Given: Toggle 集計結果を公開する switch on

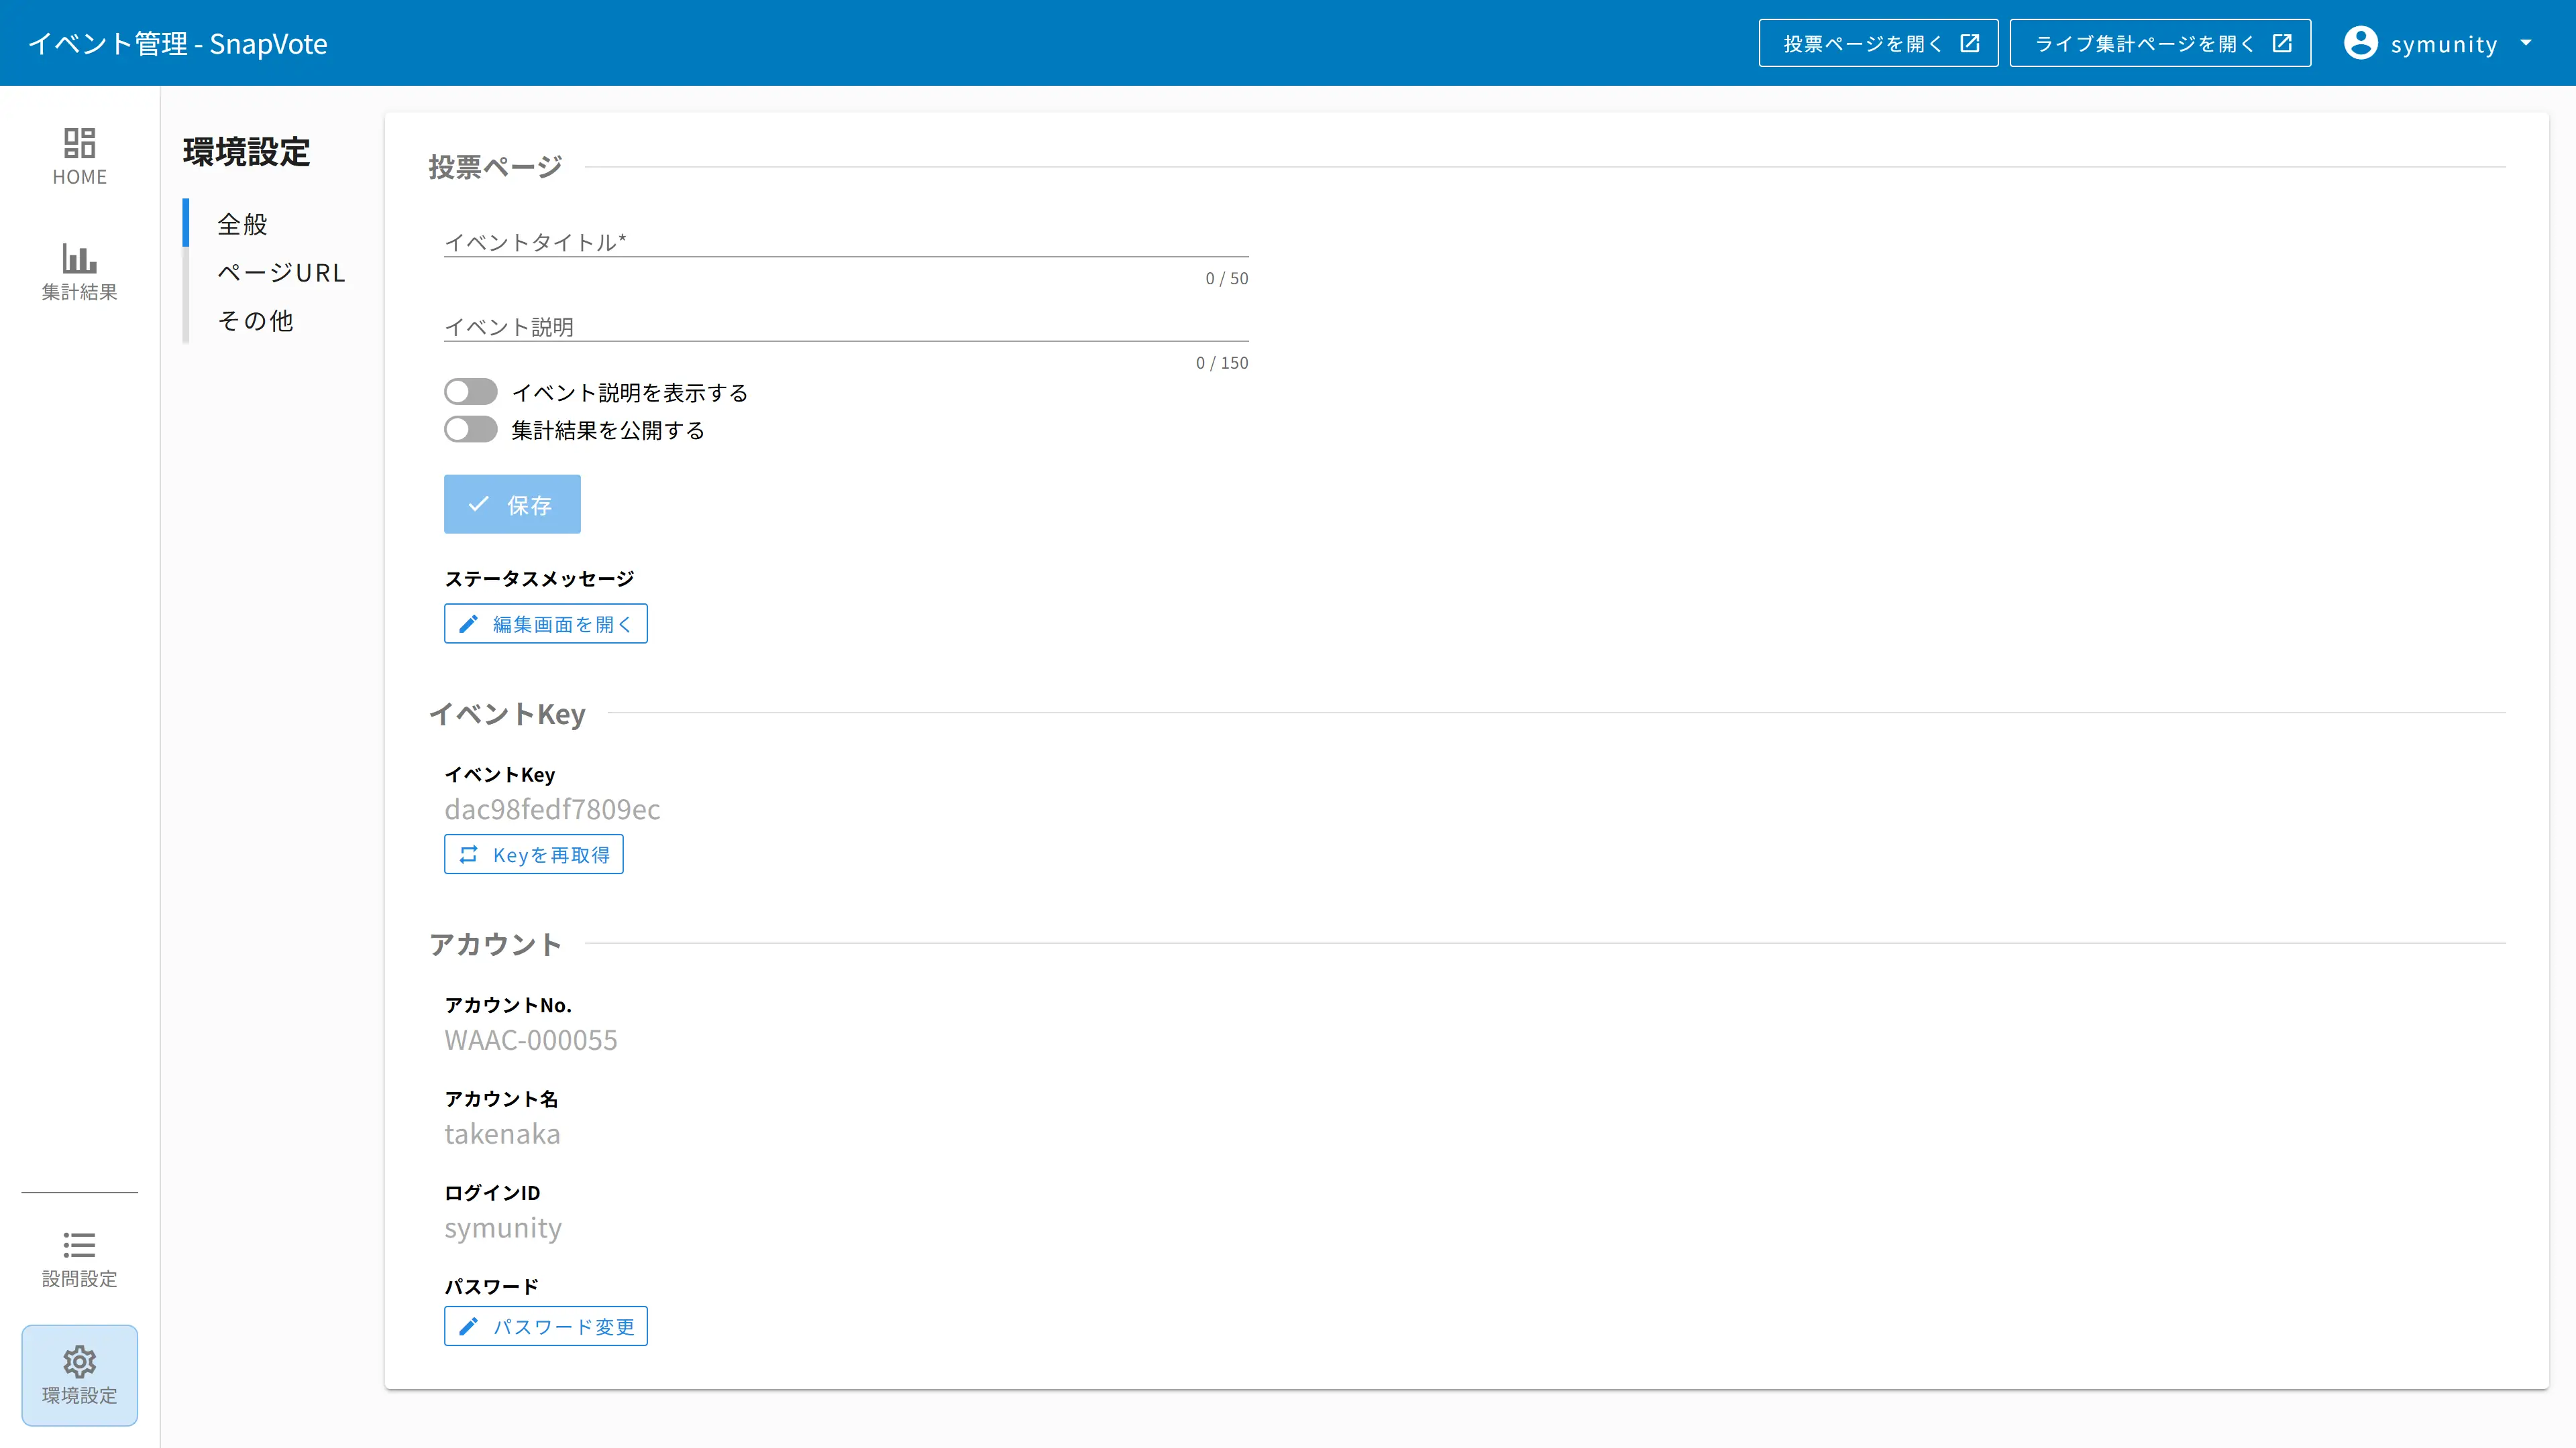Looking at the screenshot, I should pyautogui.click(x=471, y=430).
